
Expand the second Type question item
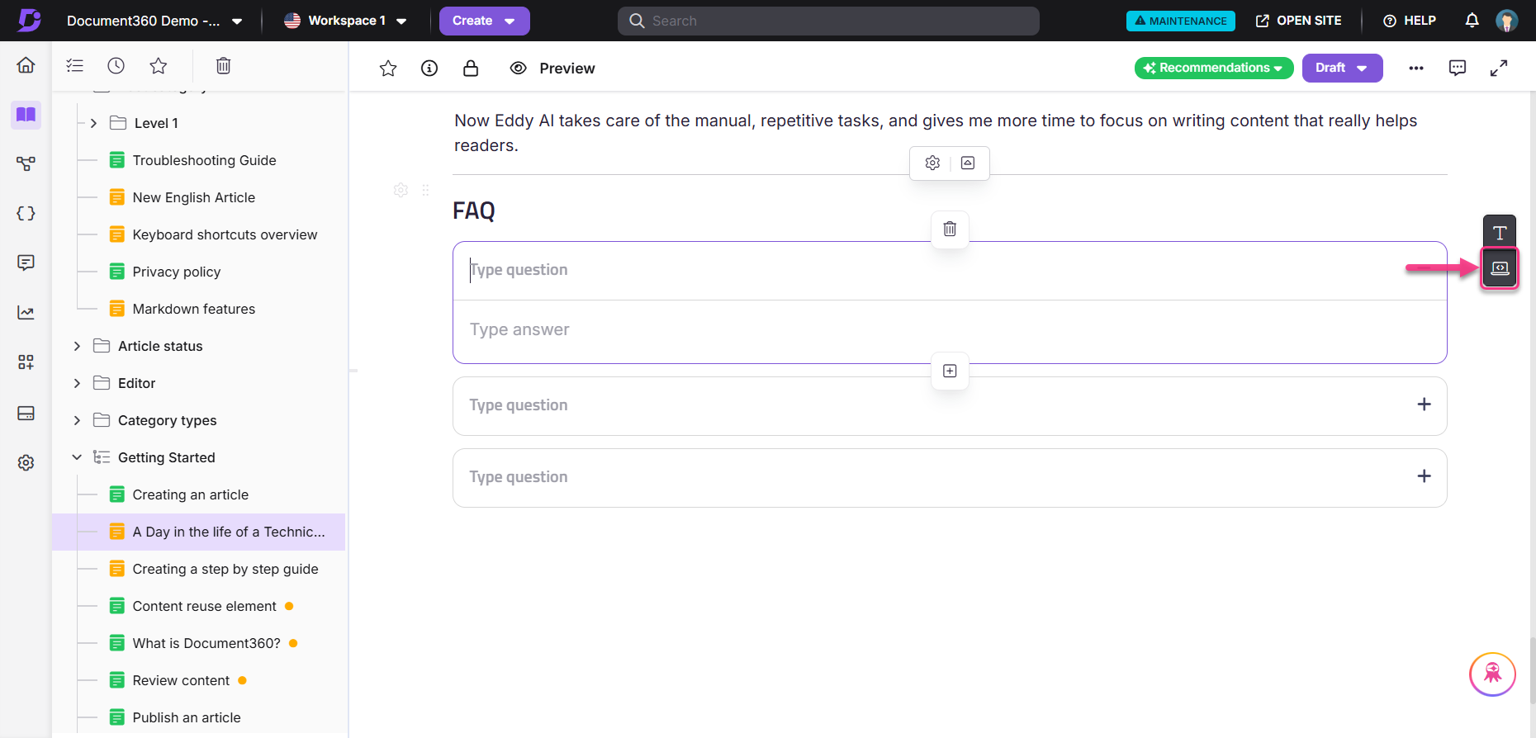pos(1424,404)
